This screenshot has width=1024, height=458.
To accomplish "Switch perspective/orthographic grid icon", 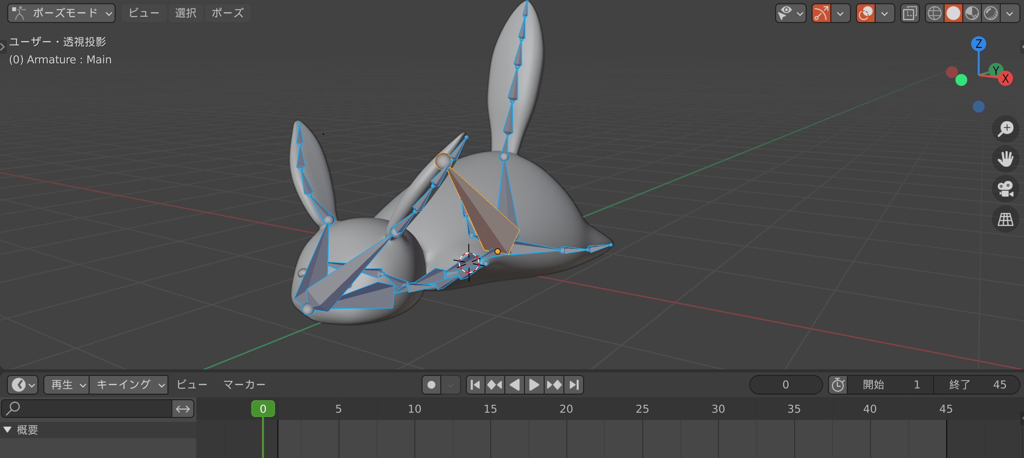I will [1006, 219].
